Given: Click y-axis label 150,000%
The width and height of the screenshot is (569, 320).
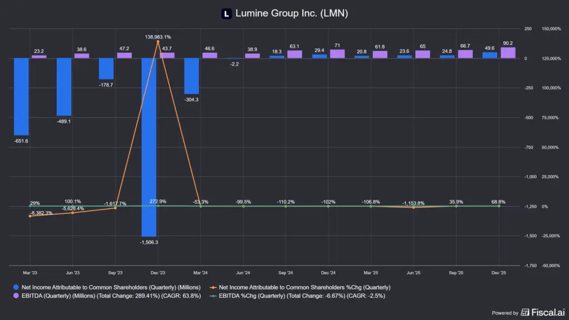Looking at the screenshot, I should [x=551, y=29].
